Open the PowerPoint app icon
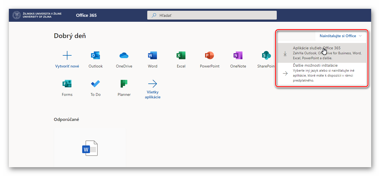This screenshot has height=176, width=380. pyautogui.click(x=210, y=56)
